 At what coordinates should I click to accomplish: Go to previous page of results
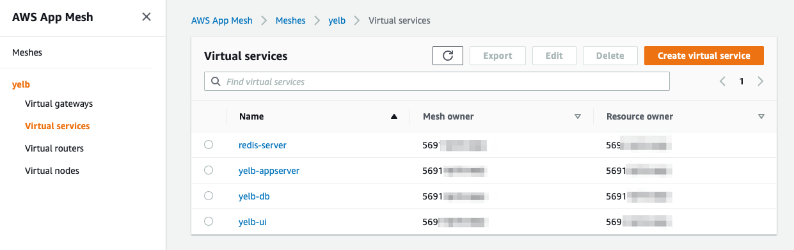pos(722,81)
